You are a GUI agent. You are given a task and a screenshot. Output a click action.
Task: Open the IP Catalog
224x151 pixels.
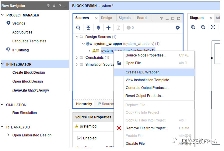point(20,50)
